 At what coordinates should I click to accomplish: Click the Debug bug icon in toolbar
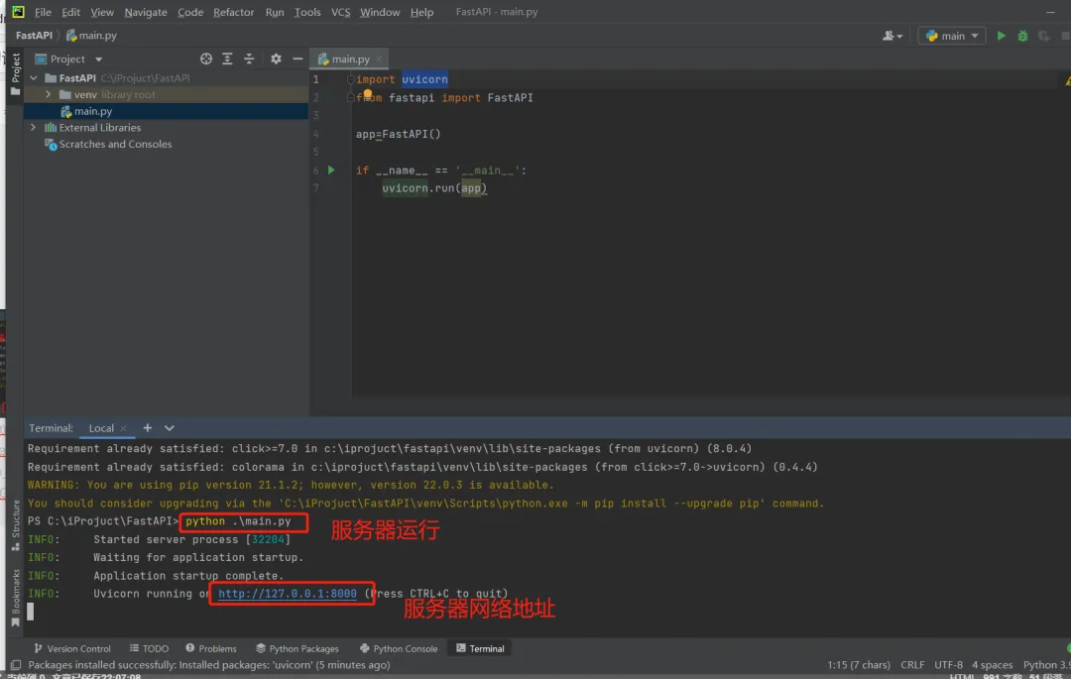1022,36
